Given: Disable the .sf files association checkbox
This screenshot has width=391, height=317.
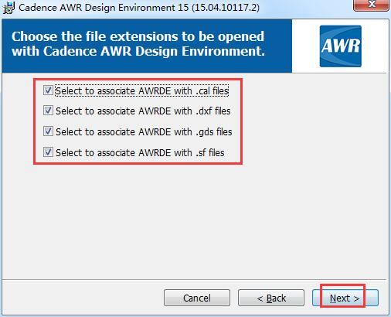Looking at the screenshot, I should (48, 152).
